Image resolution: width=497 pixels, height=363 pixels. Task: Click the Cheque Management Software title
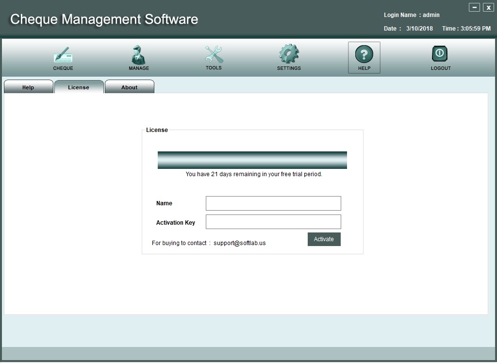pyautogui.click(x=104, y=19)
